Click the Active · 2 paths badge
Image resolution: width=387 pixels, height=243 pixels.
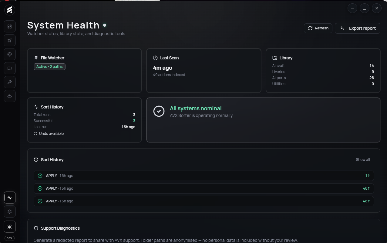coord(49,67)
